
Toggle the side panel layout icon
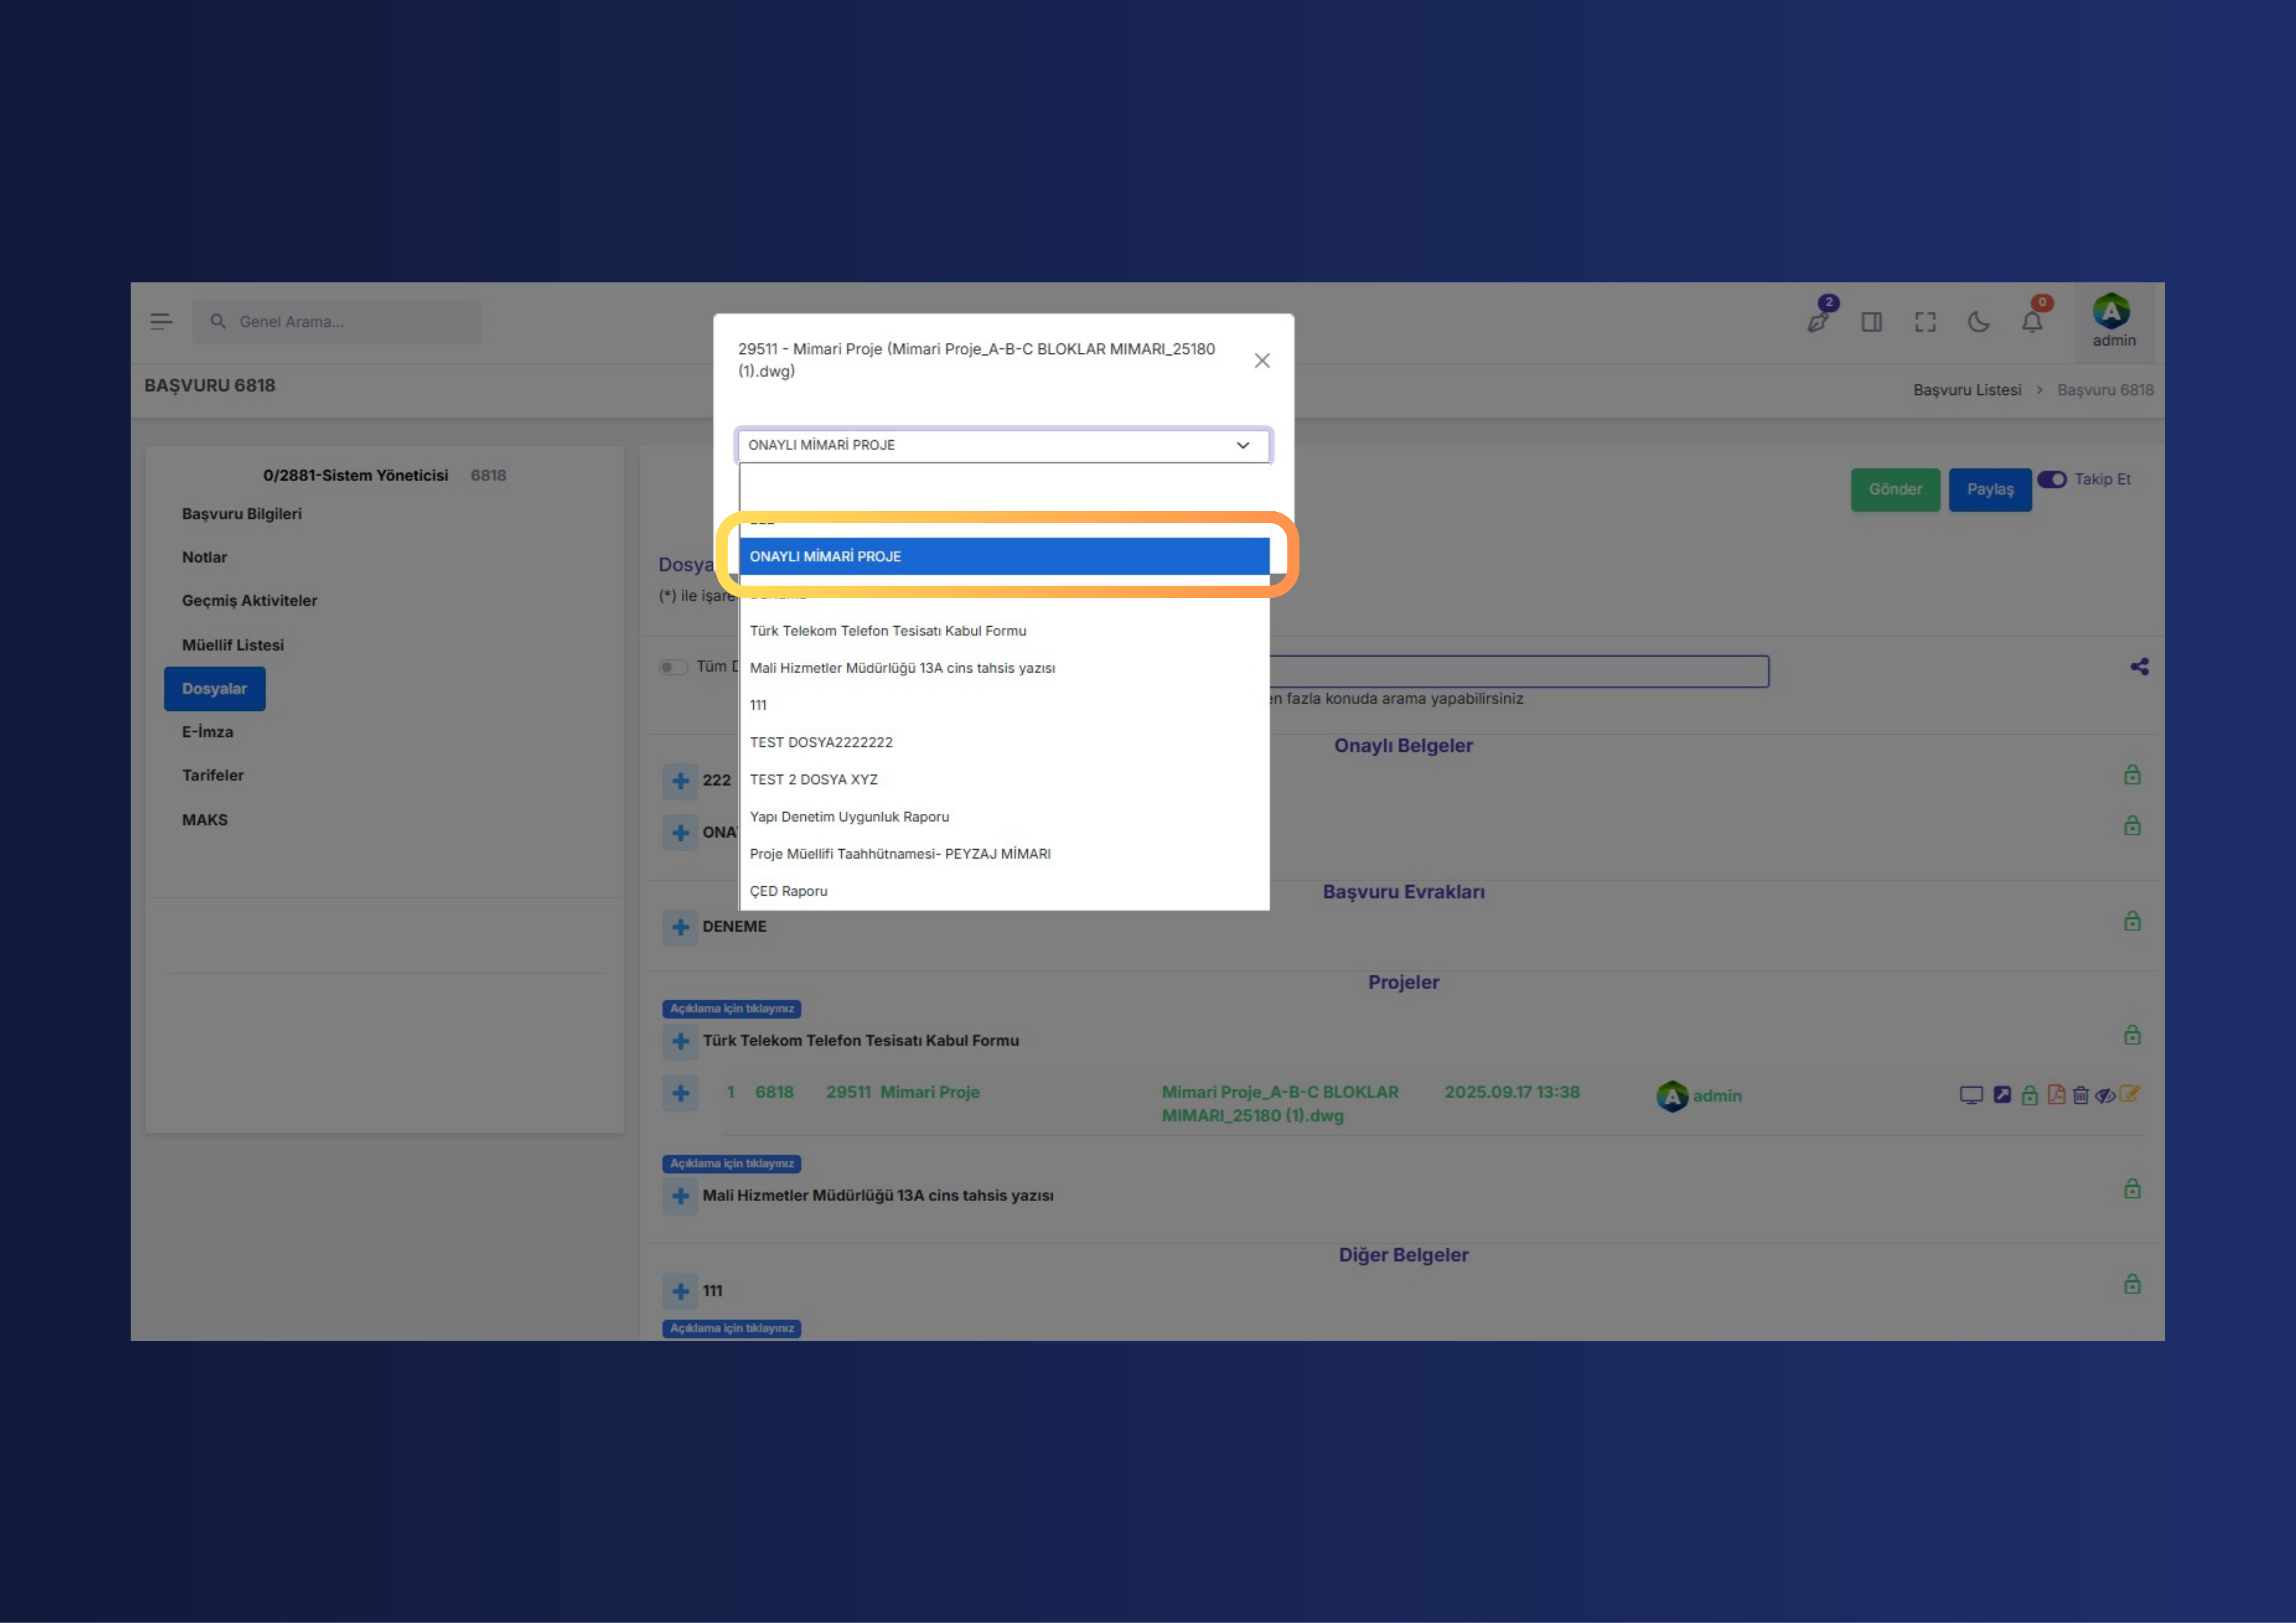(x=1872, y=322)
